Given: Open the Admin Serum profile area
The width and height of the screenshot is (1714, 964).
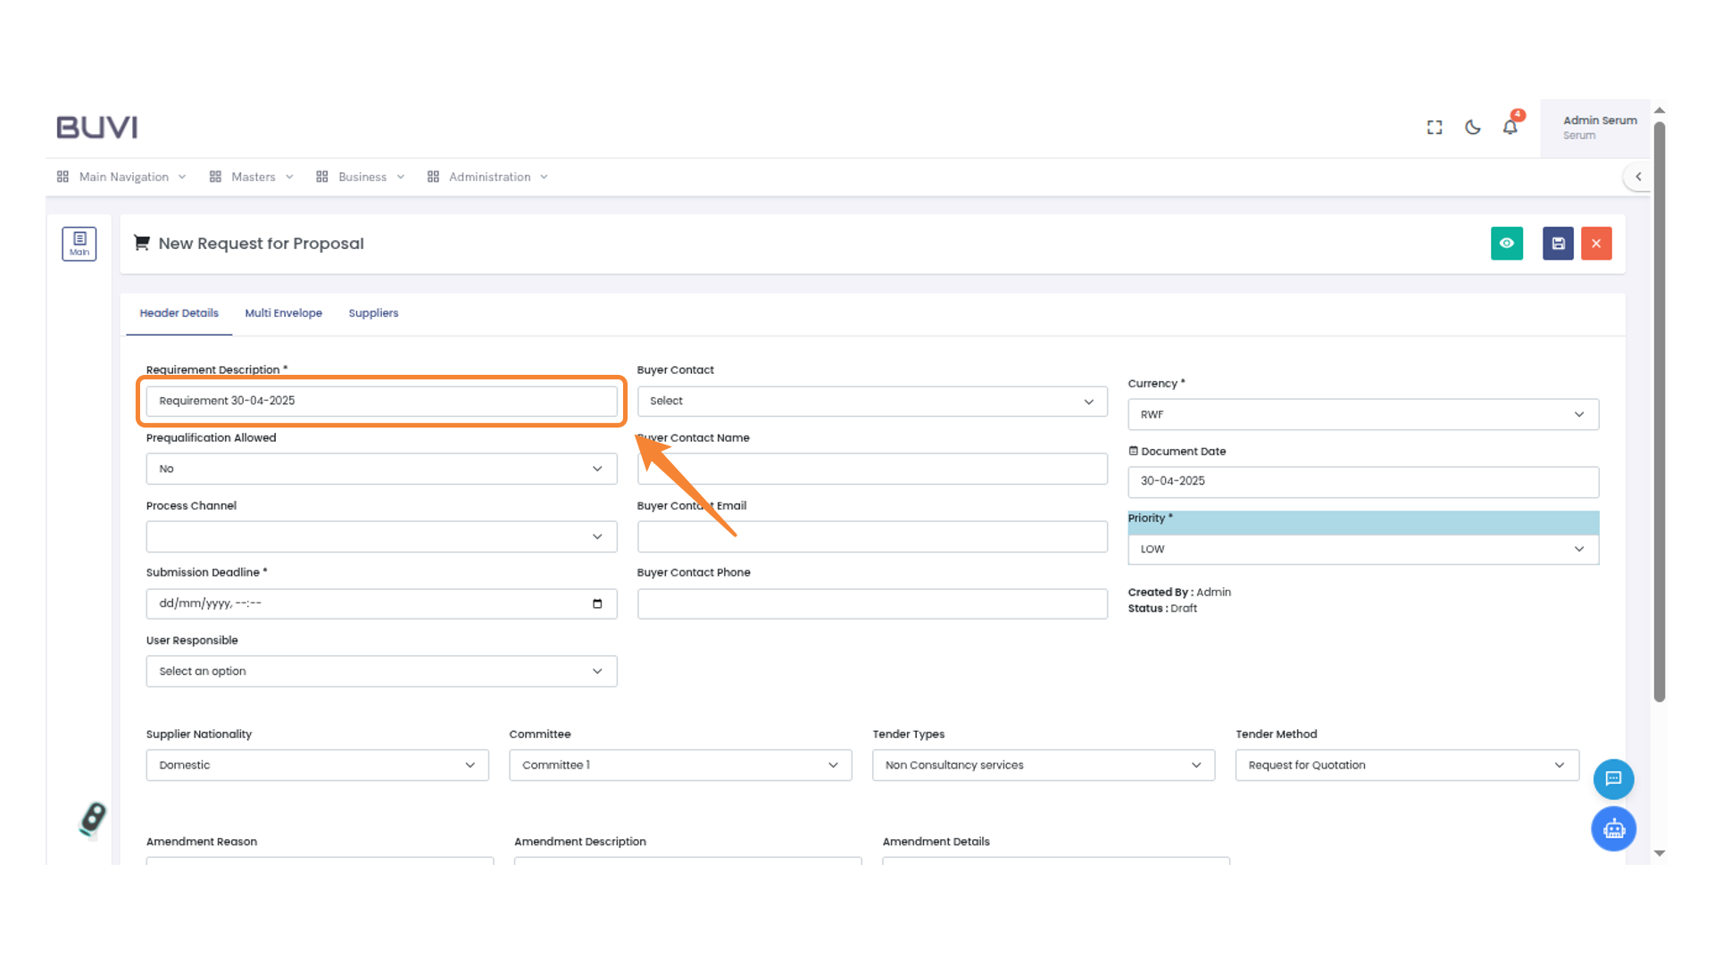Looking at the screenshot, I should pos(1599,127).
